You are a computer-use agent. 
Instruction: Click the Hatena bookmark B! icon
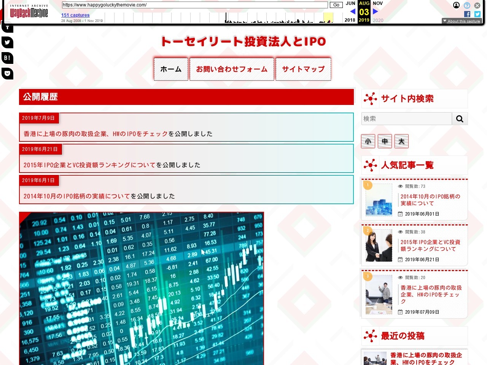[x=7, y=58]
